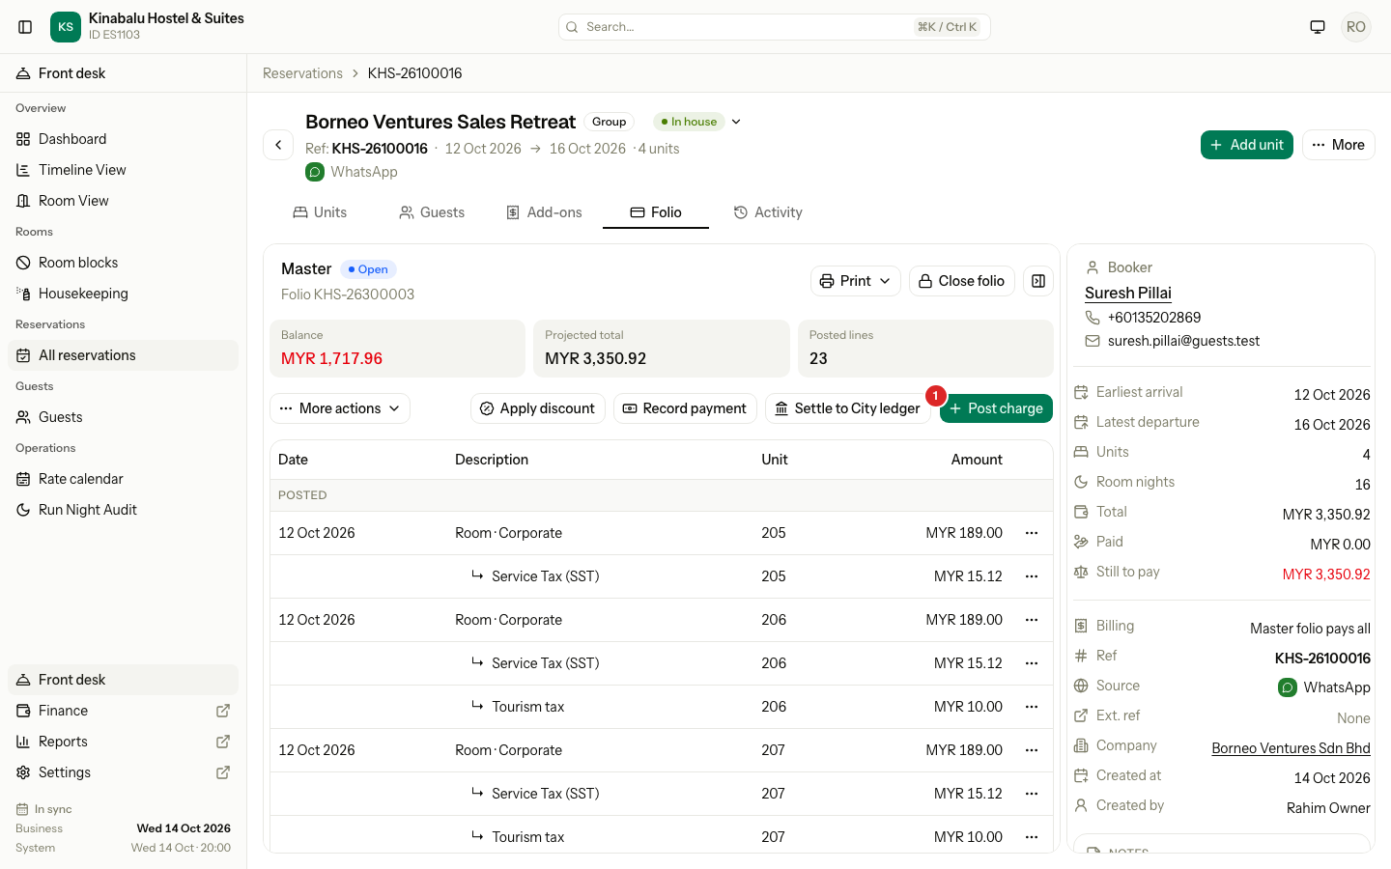Go back with the left chevron button
The height and width of the screenshot is (869, 1391).
tap(278, 145)
